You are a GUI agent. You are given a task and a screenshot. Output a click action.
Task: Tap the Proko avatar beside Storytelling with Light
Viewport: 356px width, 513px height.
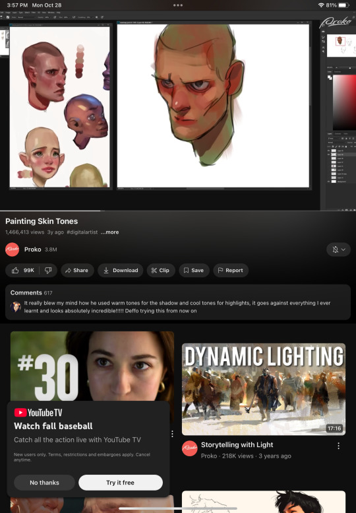point(190,448)
